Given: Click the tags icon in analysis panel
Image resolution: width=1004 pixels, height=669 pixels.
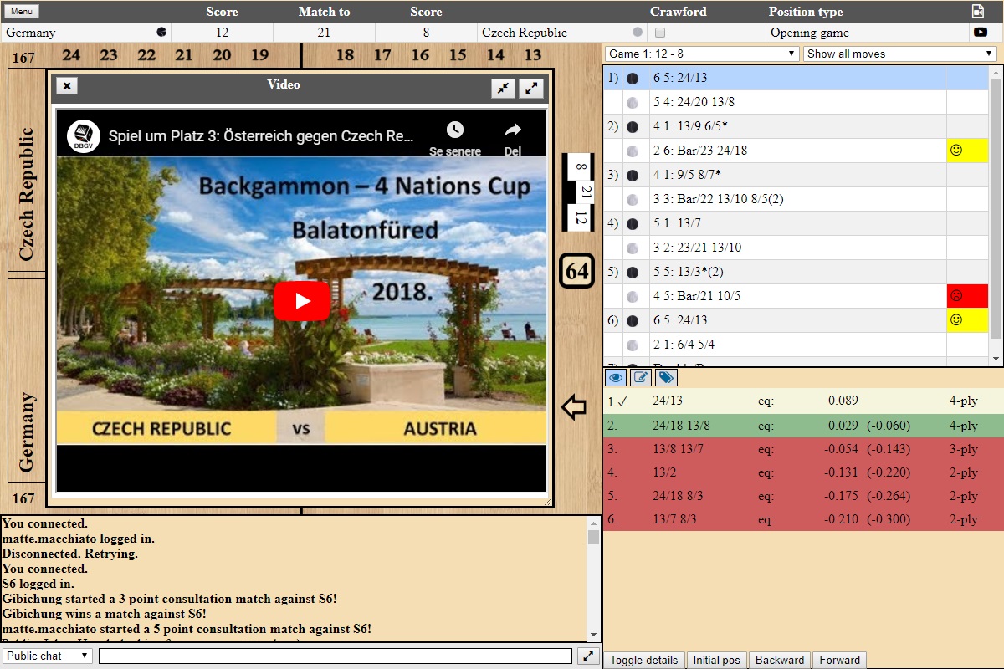Looking at the screenshot, I should point(665,378).
